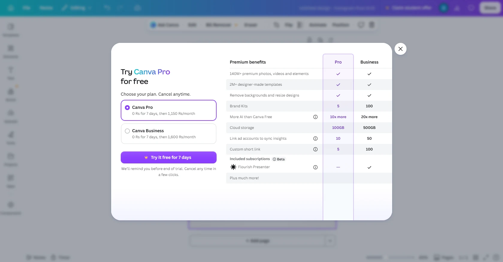The width and height of the screenshot is (503, 262).
Task: Click the Canva Pro price description text
Action: pyautogui.click(x=164, y=114)
